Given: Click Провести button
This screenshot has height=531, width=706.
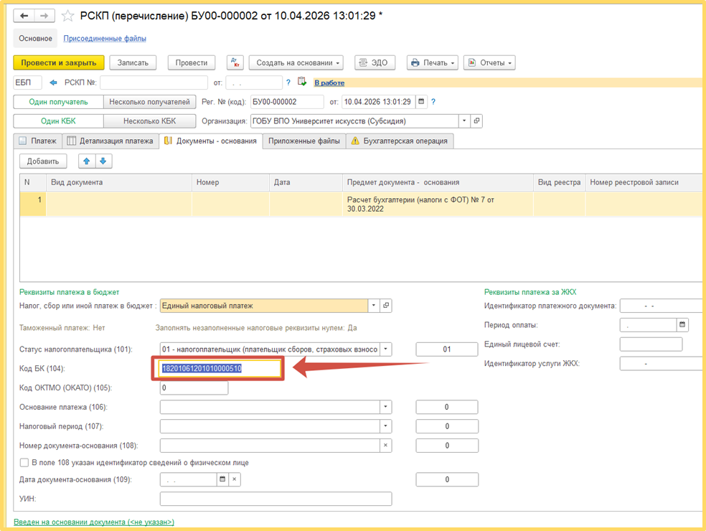Looking at the screenshot, I should click(x=192, y=62).
